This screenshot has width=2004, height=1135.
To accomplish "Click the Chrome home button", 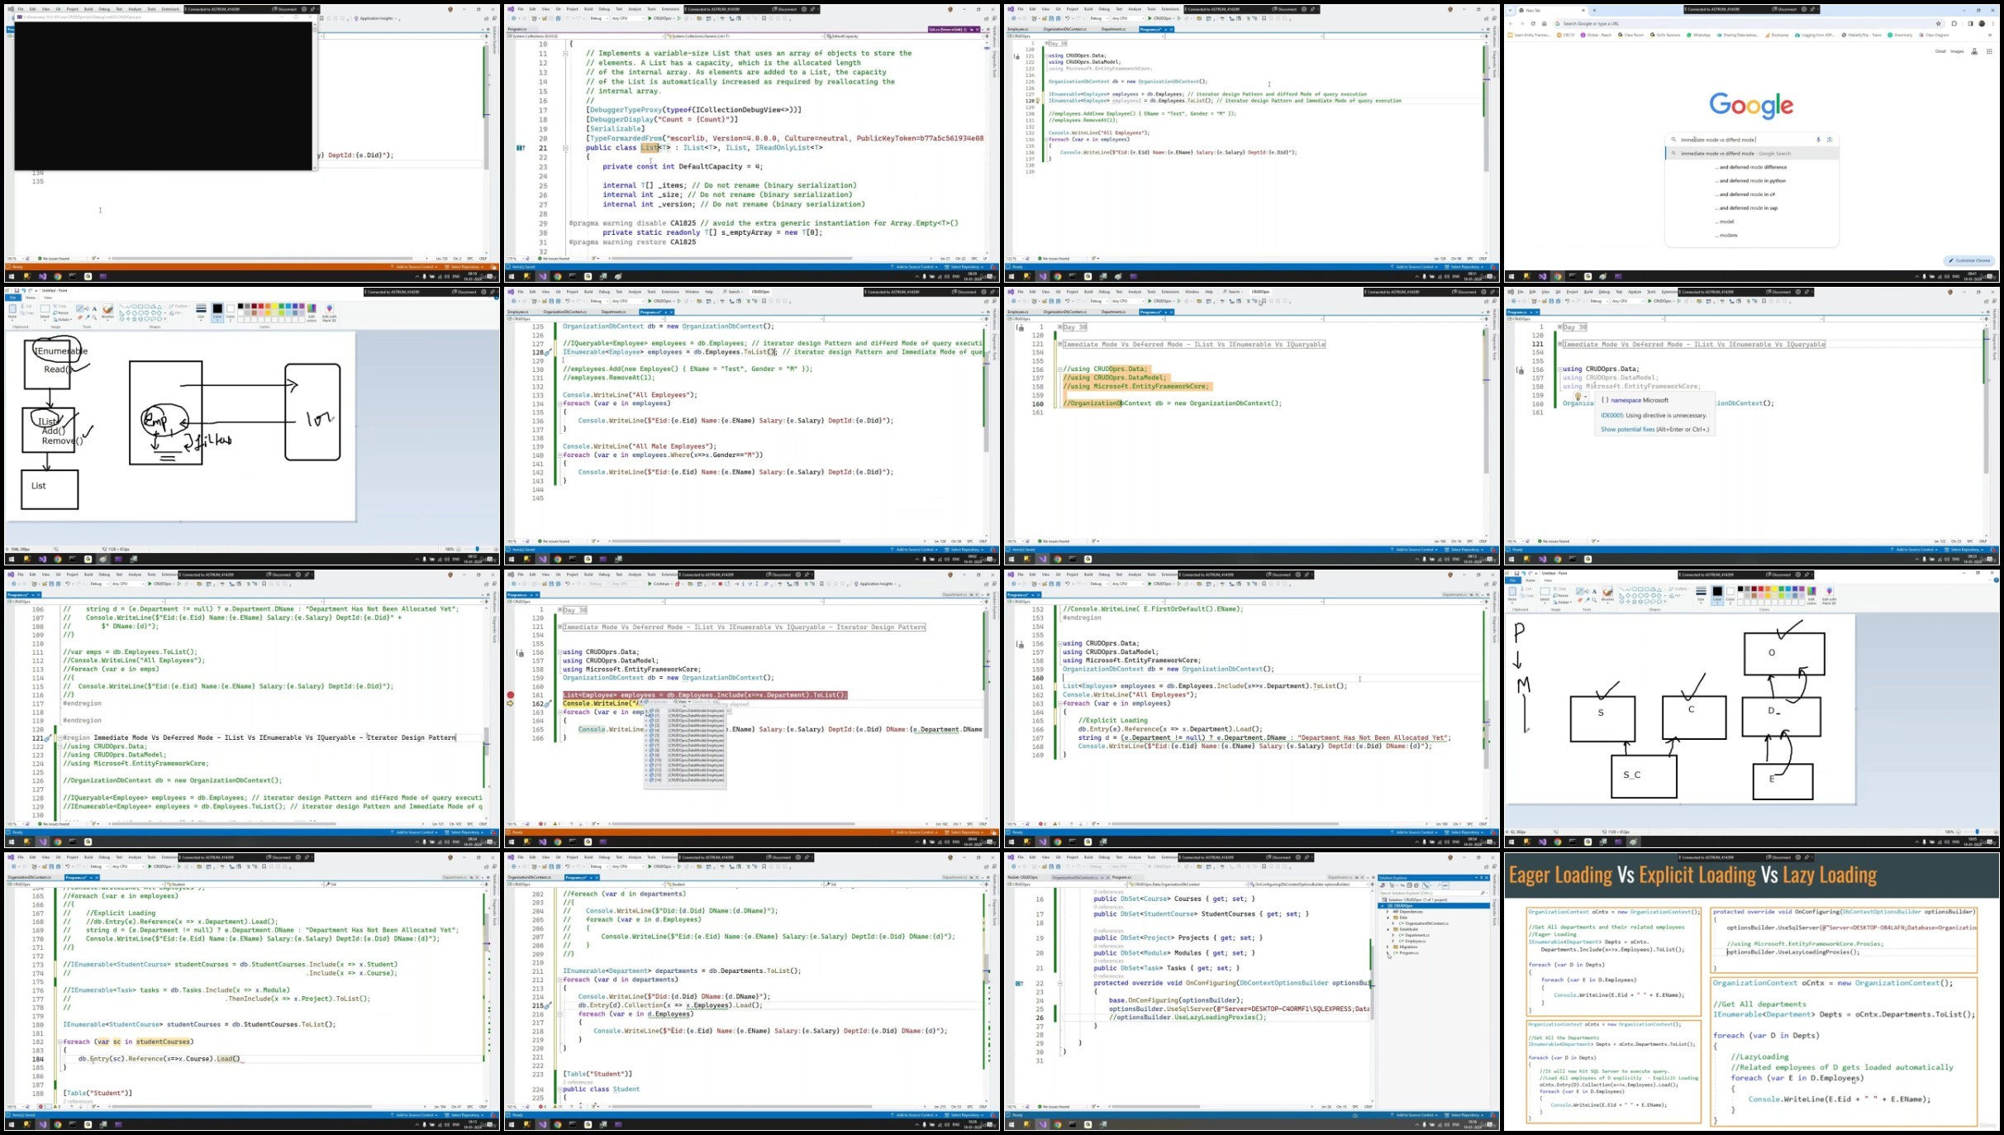I will coord(1544,23).
